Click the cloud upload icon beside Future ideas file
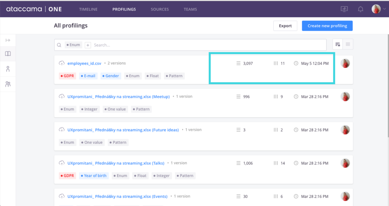Screen dimensions: 389x206 click(62, 130)
